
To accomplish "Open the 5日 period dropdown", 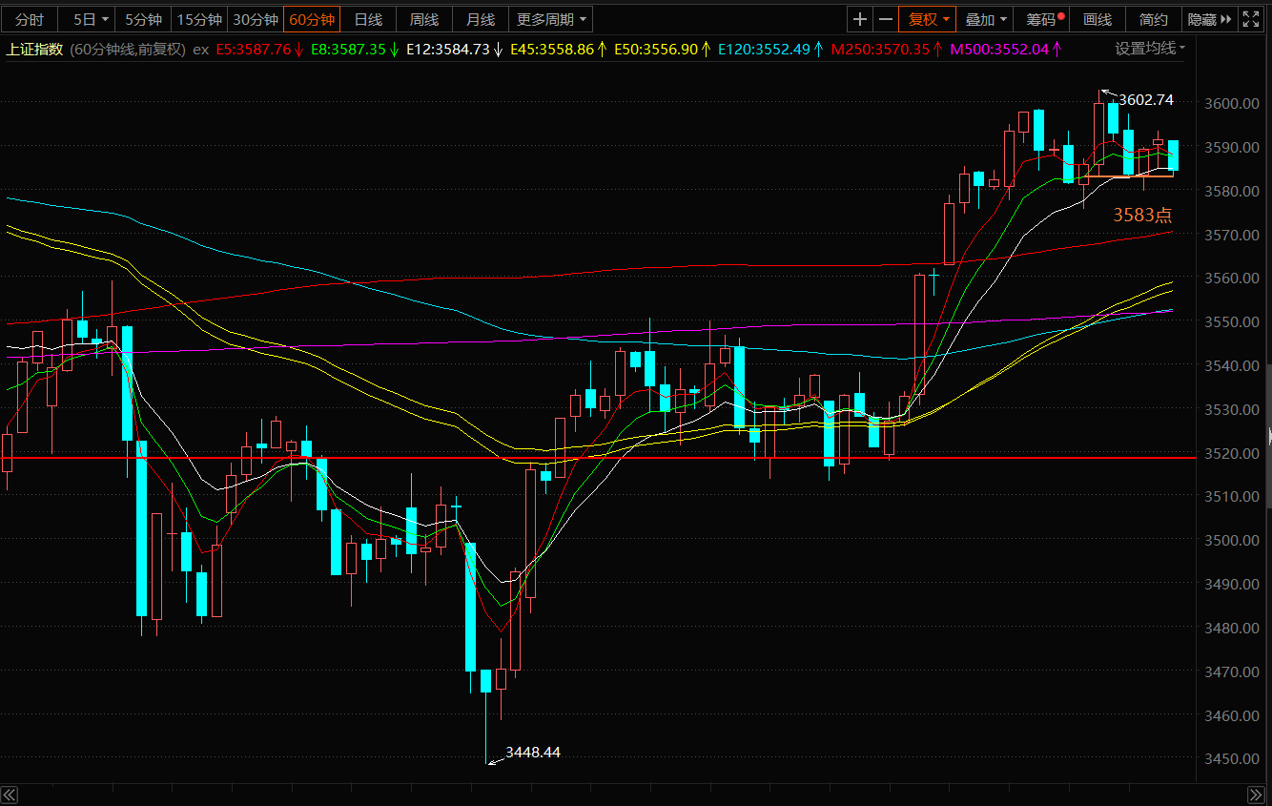I will 91,19.
